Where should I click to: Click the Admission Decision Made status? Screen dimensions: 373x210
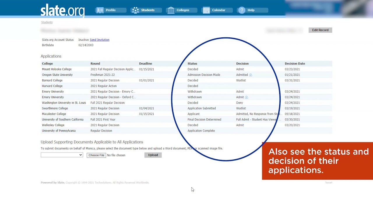pyautogui.click(x=204, y=75)
